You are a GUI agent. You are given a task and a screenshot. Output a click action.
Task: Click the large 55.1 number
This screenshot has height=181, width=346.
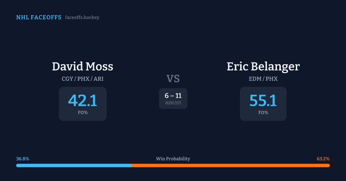(x=263, y=101)
